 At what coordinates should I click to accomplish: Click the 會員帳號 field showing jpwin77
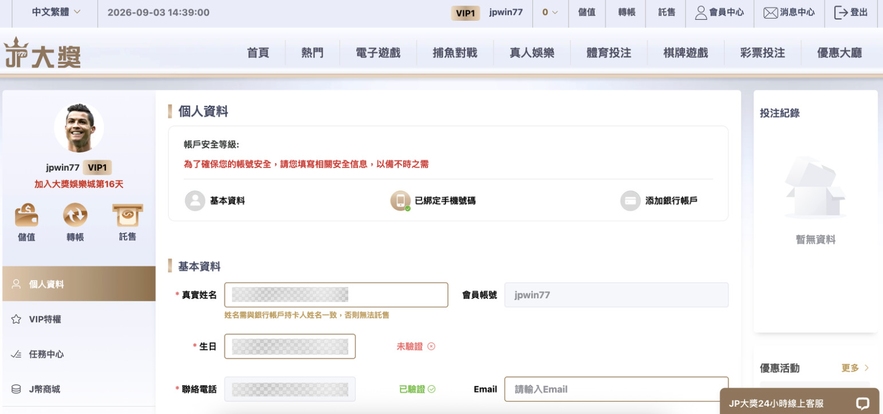click(616, 295)
